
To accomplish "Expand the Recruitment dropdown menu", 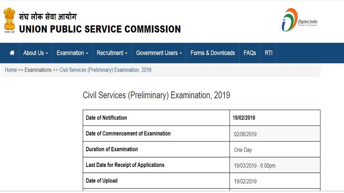I will click(x=112, y=53).
